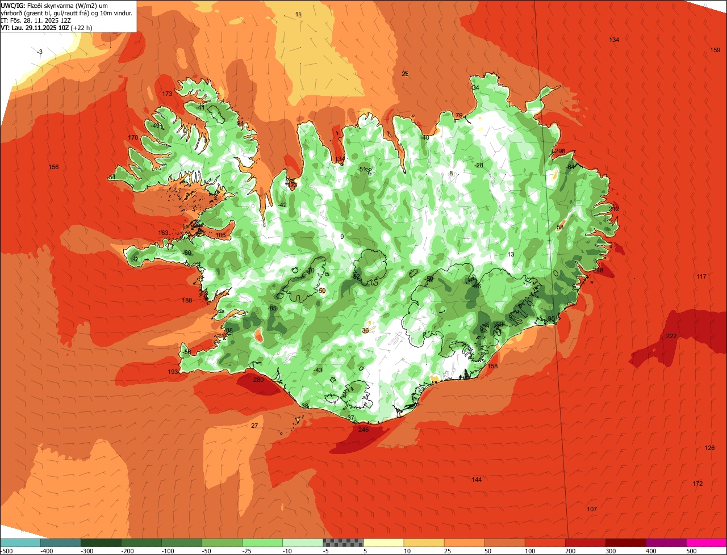Click the legend swatch between -100 and -50

tap(181, 543)
